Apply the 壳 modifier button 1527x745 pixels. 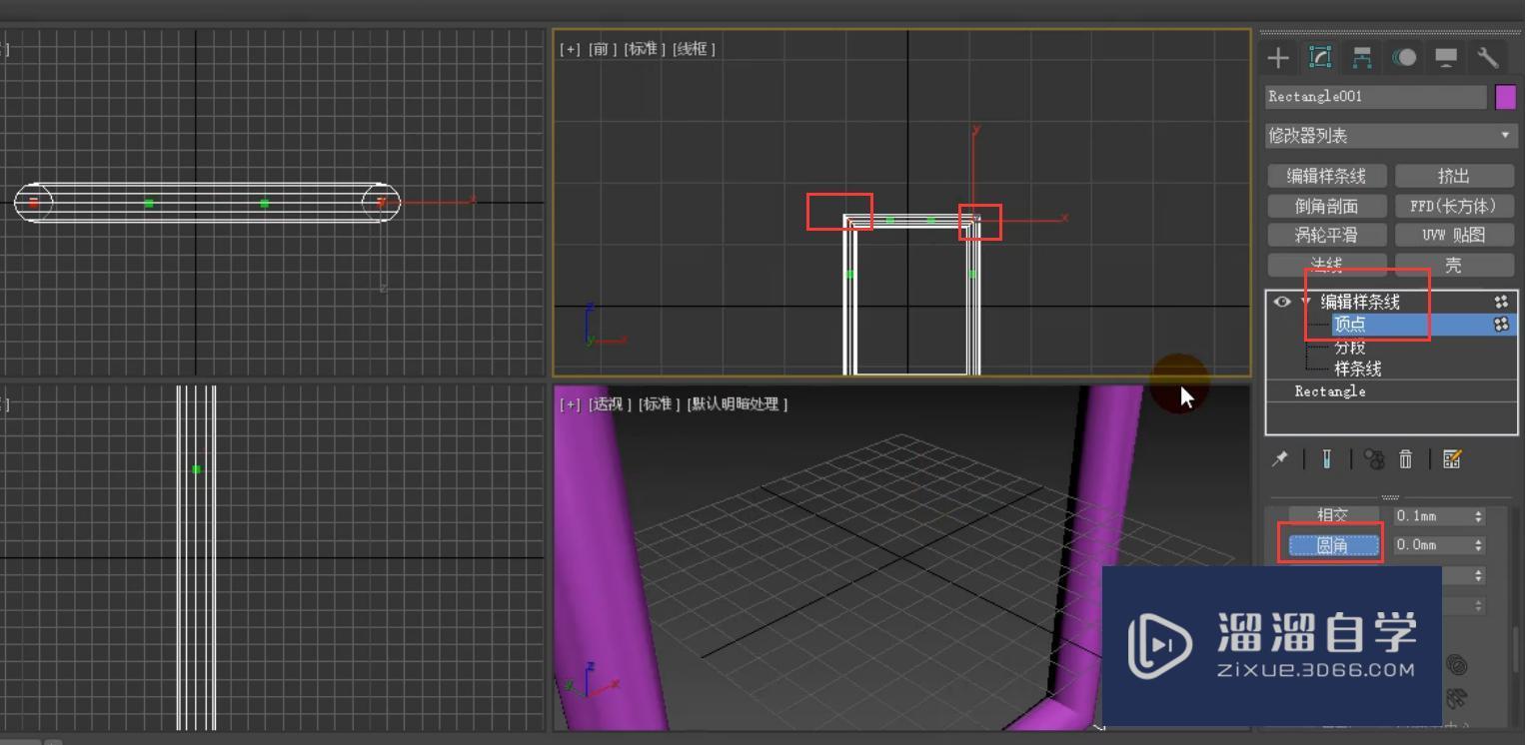click(1453, 265)
